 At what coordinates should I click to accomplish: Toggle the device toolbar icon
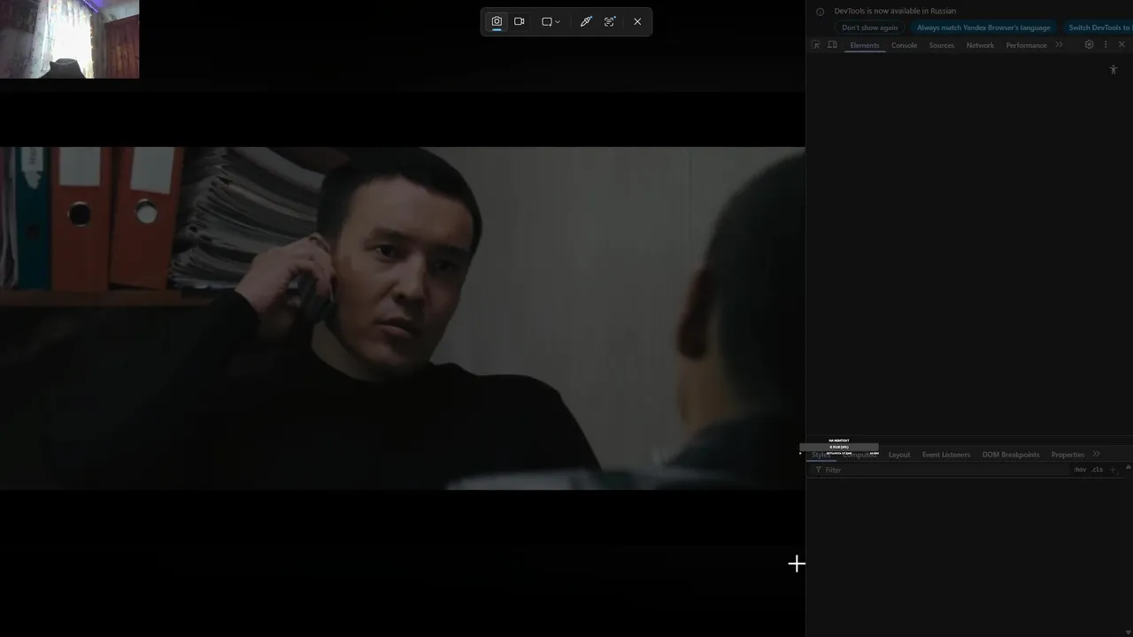832,45
